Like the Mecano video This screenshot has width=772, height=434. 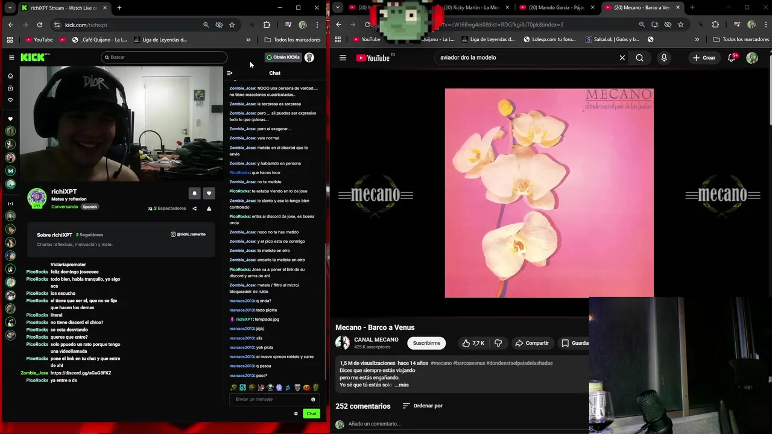click(473, 343)
